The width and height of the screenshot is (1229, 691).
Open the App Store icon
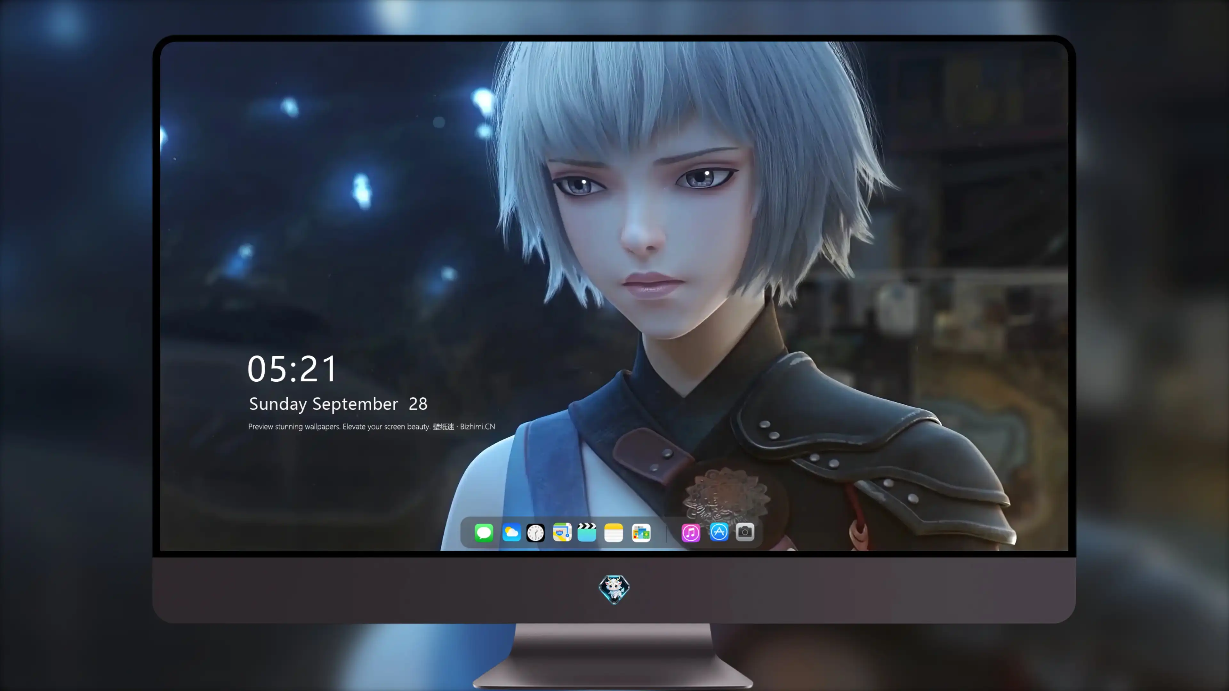coord(719,532)
